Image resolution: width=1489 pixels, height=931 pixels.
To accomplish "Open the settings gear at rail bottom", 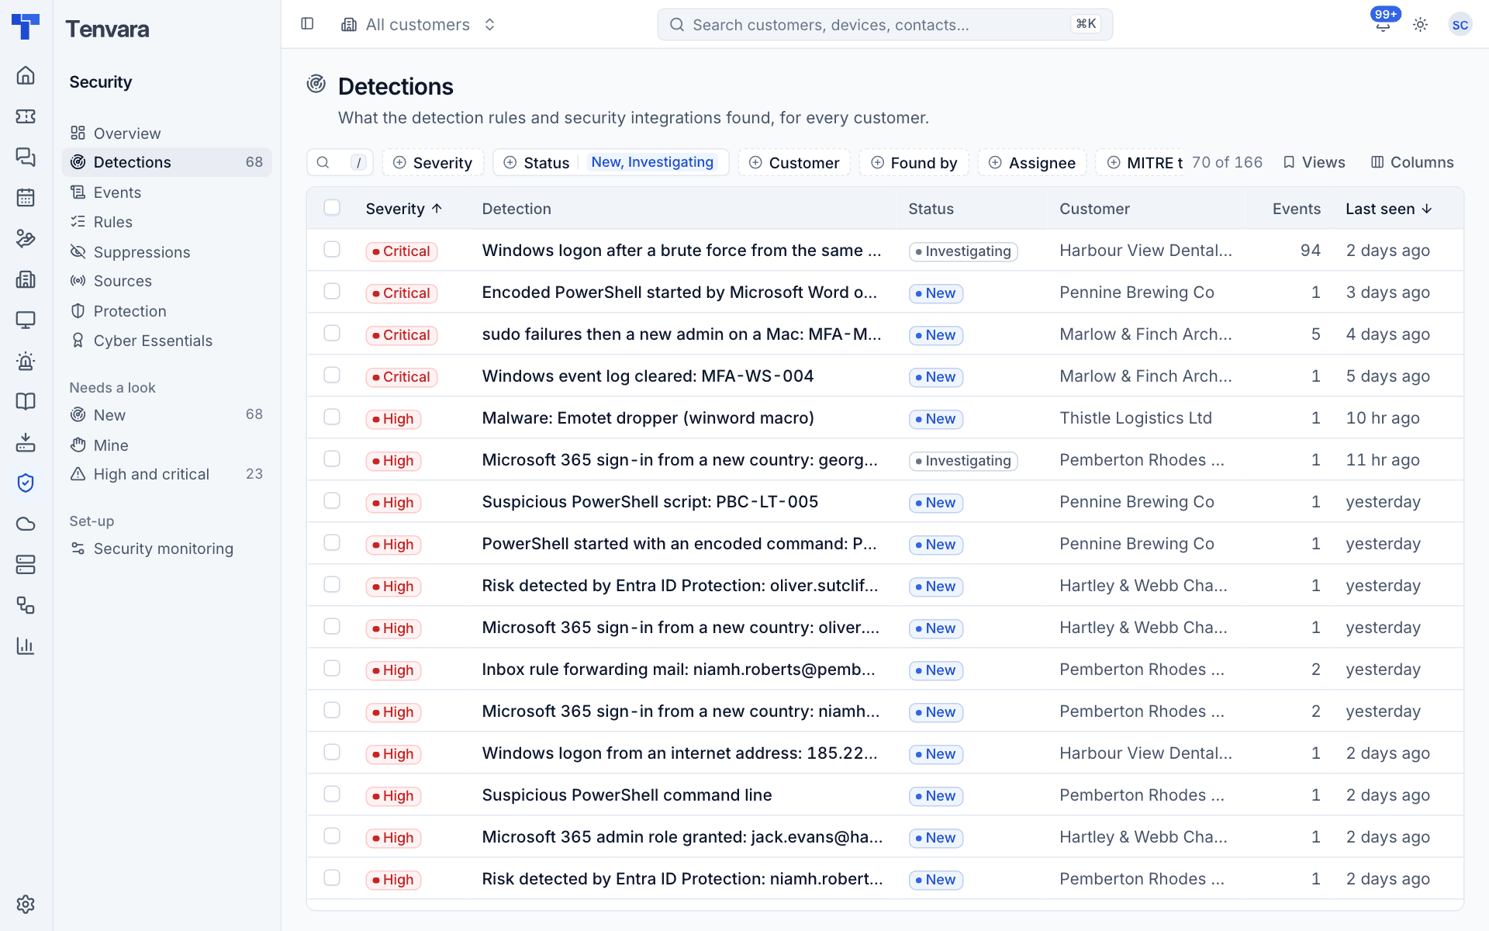I will 26,904.
